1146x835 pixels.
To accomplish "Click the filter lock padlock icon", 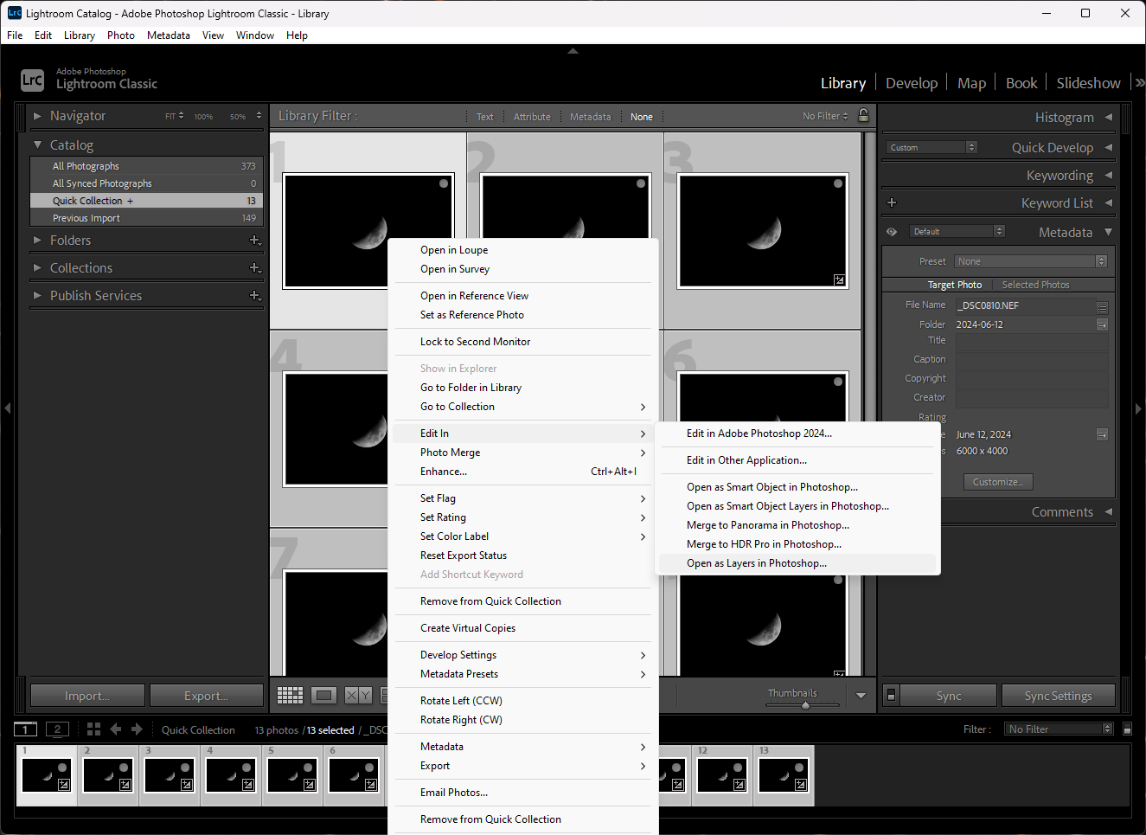I will tap(863, 115).
